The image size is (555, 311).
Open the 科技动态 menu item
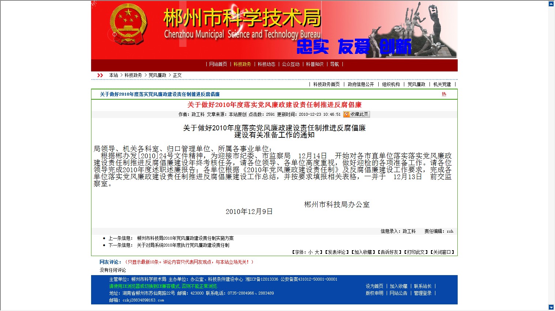point(266,64)
